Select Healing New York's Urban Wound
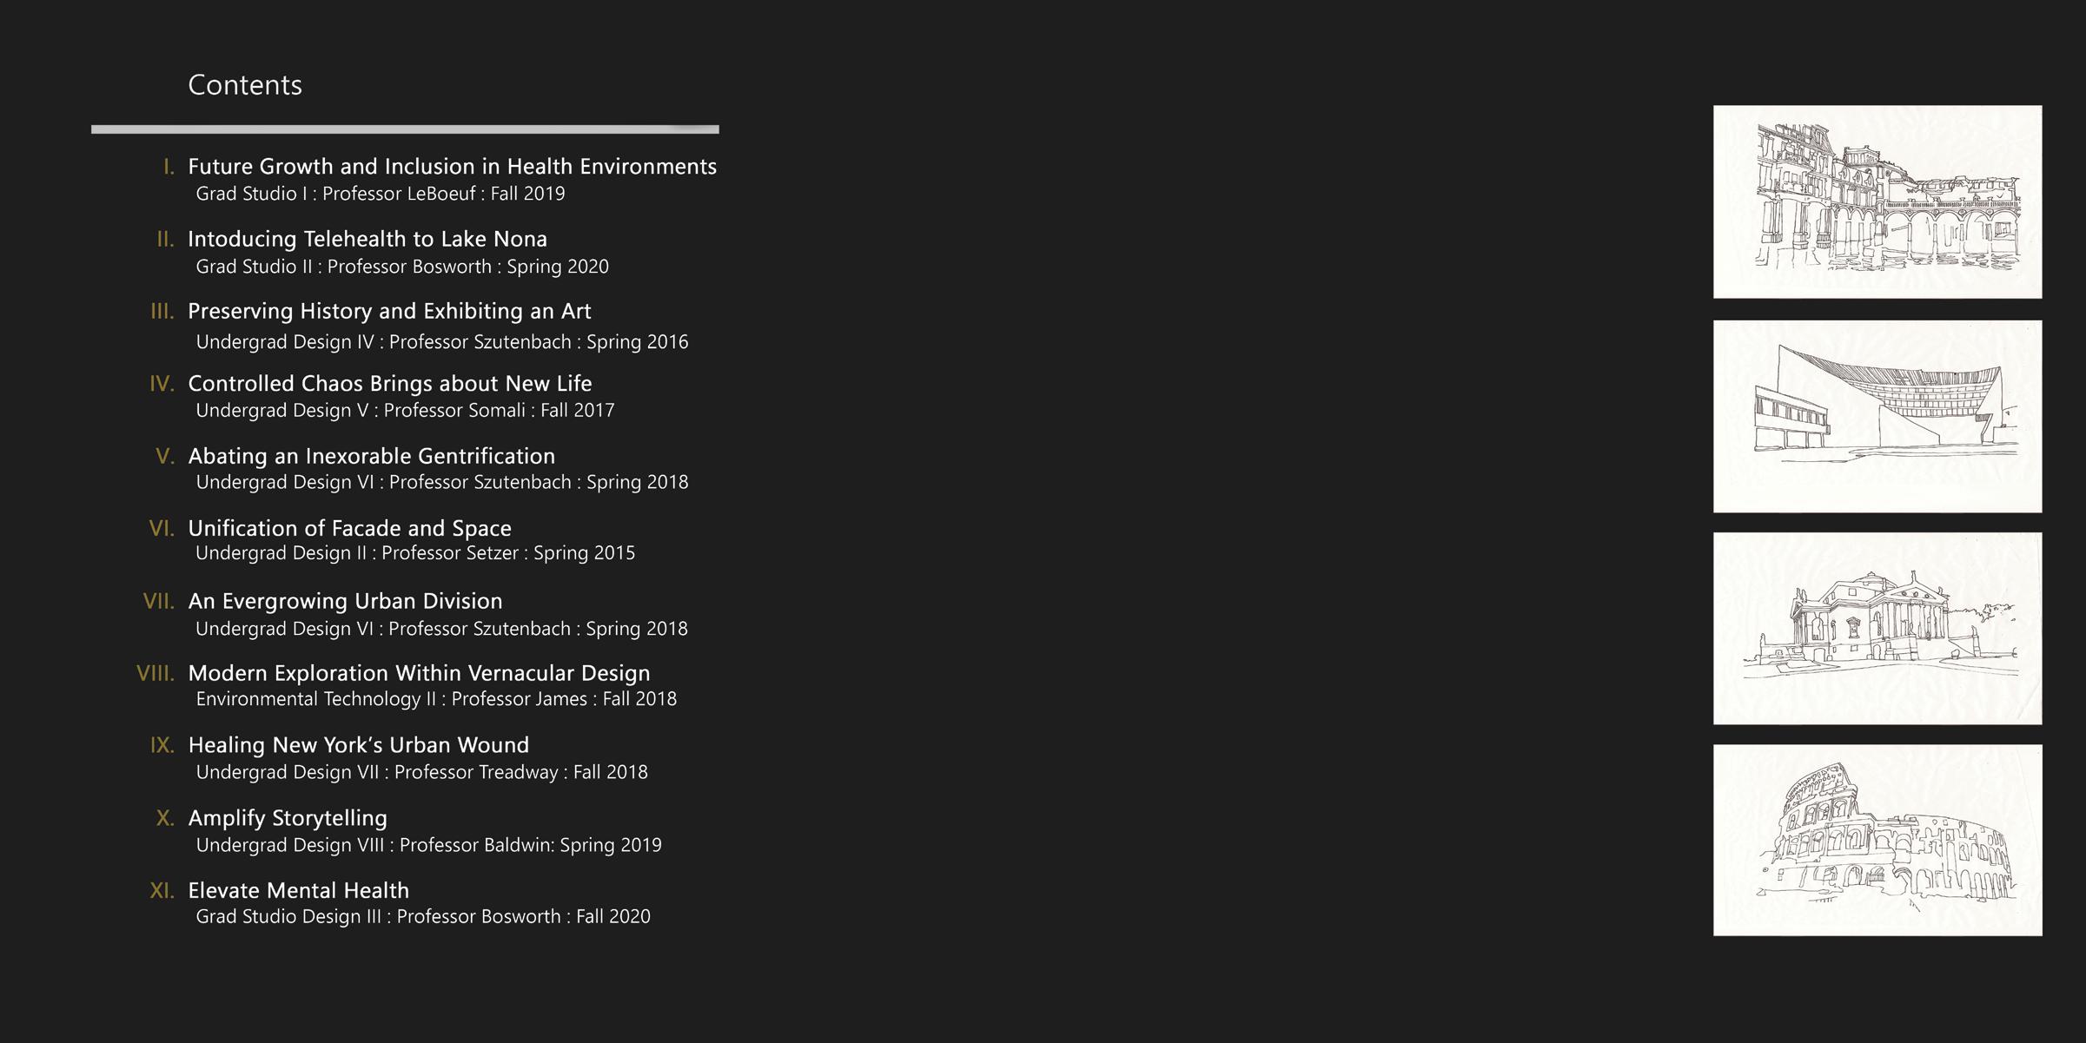Image resolution: width=2086 pixels, height=1043 pixels. tap(359, 745)
